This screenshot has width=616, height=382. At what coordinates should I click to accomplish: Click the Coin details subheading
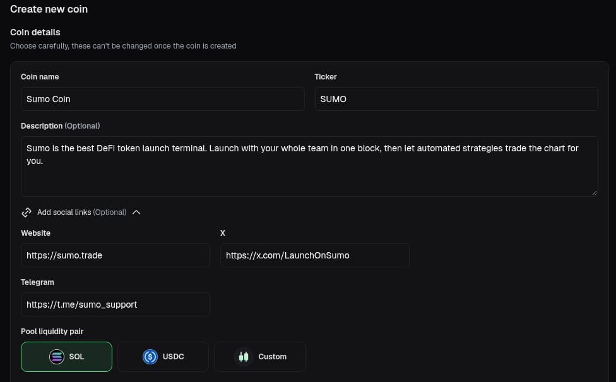point(35,32)
